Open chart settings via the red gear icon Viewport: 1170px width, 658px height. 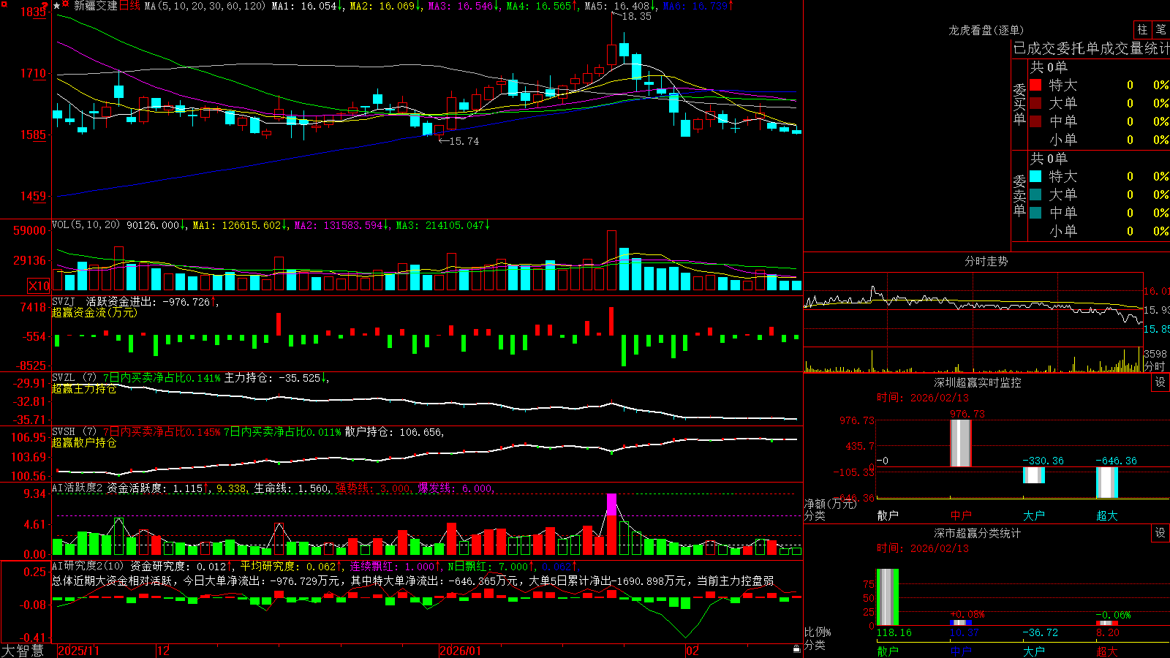(x=65, y=5)
